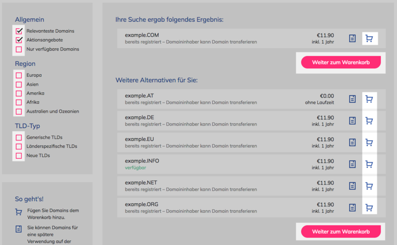Add example.COM to shopping cart
Screen dimensions: 397x245
pyautogui.click(x=369, y=39)
